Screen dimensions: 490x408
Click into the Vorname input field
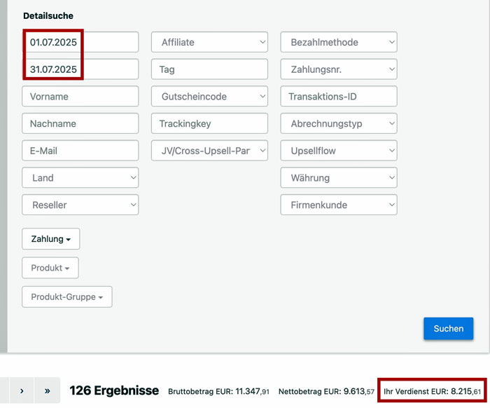point(80,96)
